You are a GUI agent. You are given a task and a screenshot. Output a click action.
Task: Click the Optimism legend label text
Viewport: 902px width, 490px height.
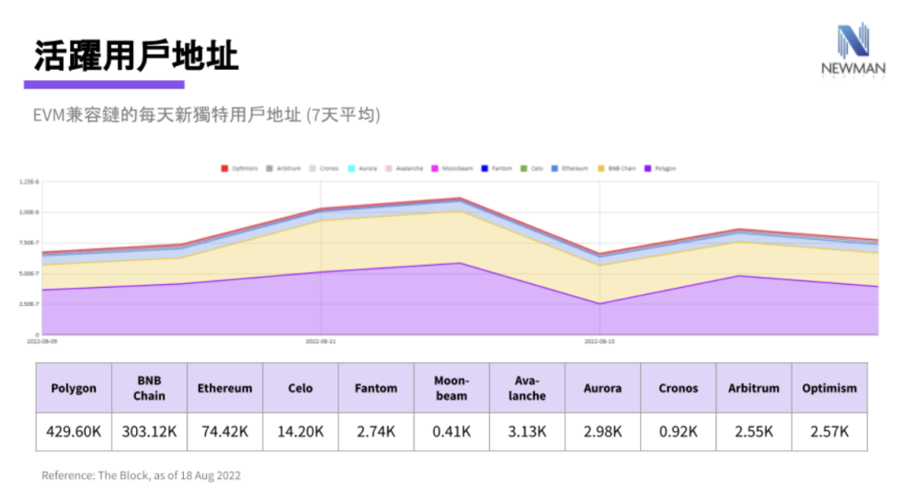[x=245, y=168]
